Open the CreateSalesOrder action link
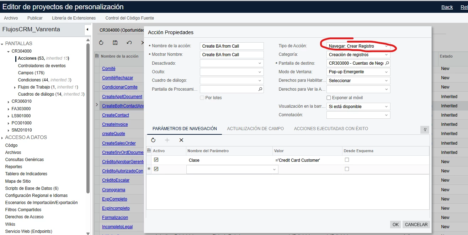 [x=119, y=143]
